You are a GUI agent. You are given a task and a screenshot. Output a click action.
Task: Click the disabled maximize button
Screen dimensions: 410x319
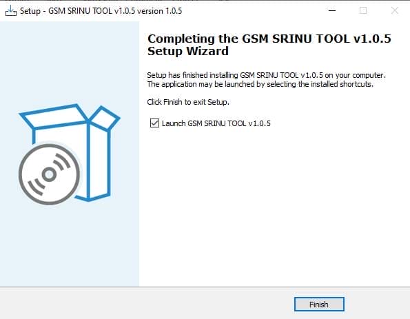(363, 11)
